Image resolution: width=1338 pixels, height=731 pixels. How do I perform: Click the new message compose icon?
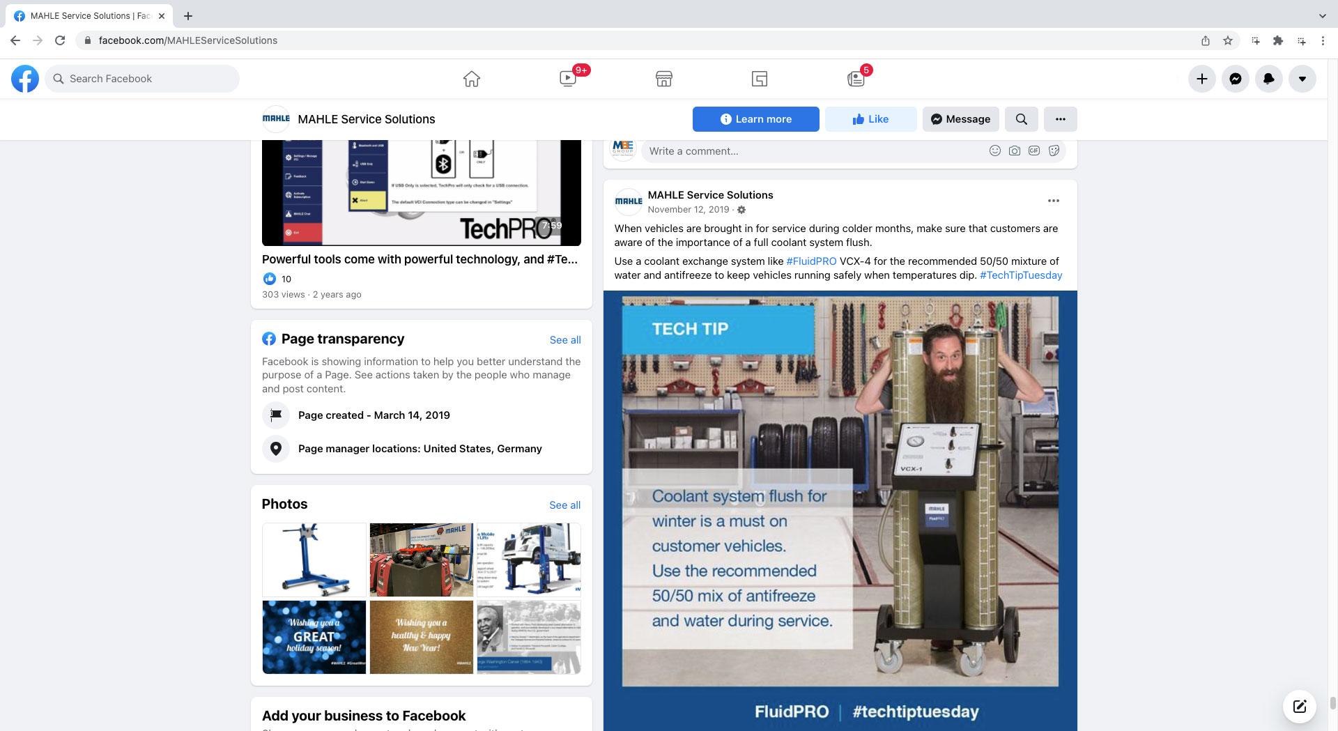[1300, 707]
